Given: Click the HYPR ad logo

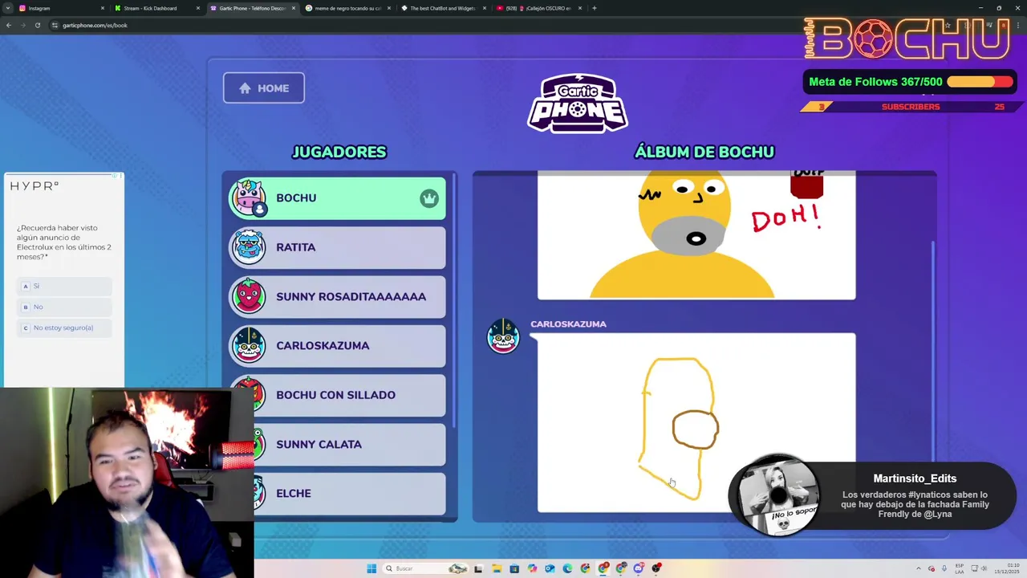Looking at the screenshot, I should 34,186.
